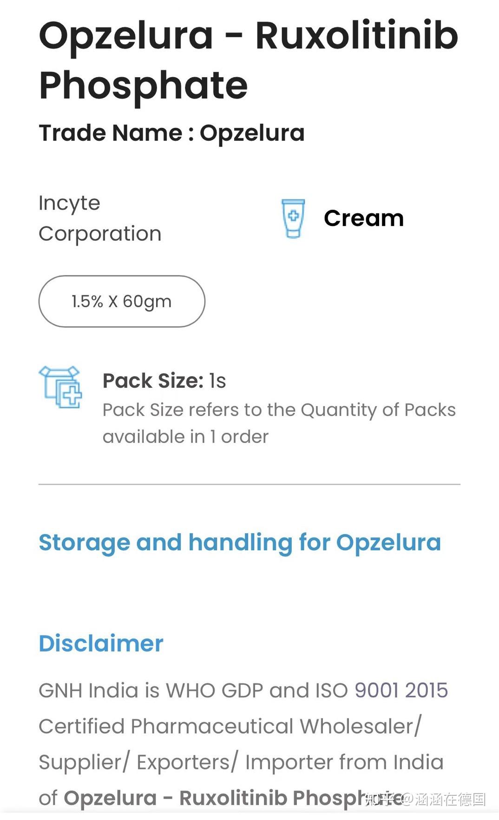Image resolution: width=499 pixels, height=820 pixels.
Task: Open the Incyte Corporation manufacturer link
Action: [100, 218]
